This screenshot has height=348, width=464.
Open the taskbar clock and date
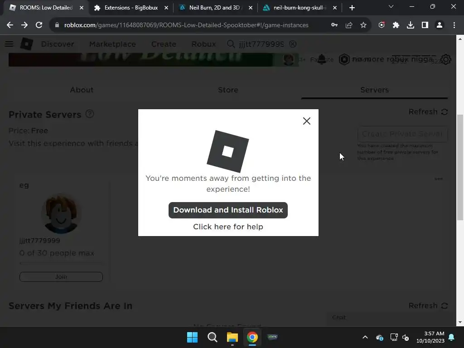click(x=430, y=337)
